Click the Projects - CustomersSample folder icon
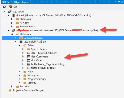The width and height of the screenshot is (124, 98). pos(10,90)
